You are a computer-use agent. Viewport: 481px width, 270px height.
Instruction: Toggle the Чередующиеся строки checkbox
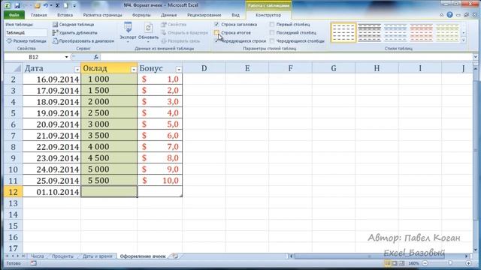216,40
